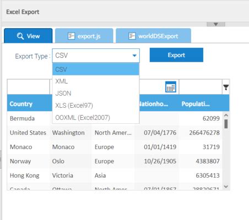Click date cell 07/04/1776
The image size is (249, 220).
tap(157, 133)
